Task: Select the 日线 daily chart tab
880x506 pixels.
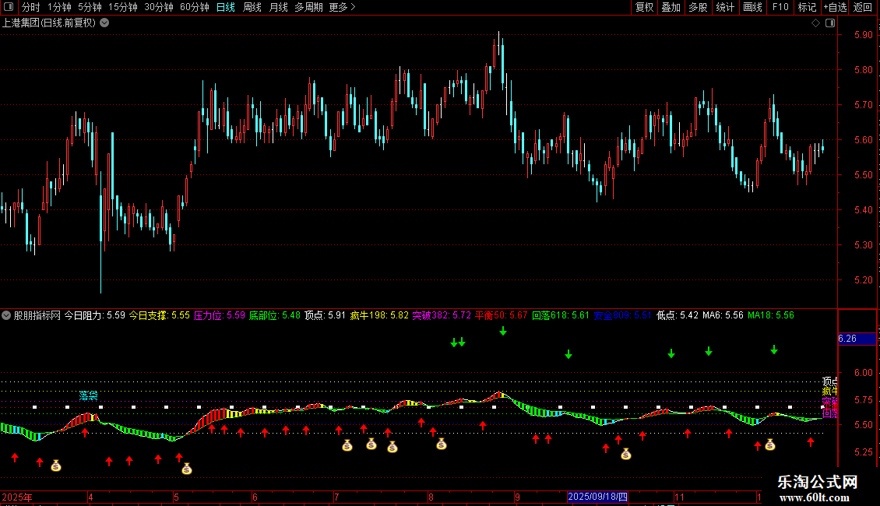Action: (x=226, y=7)
